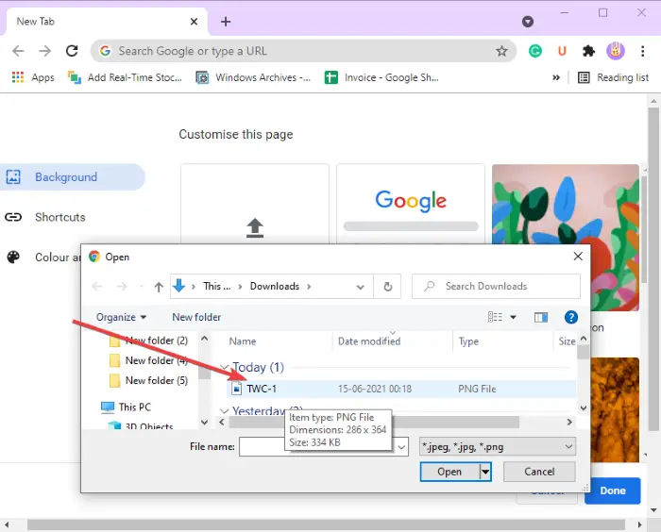The height and width of the screenshot is (532, 661).
Task: Click This ... in the path breadcrumb
Action: pos(216,287)
